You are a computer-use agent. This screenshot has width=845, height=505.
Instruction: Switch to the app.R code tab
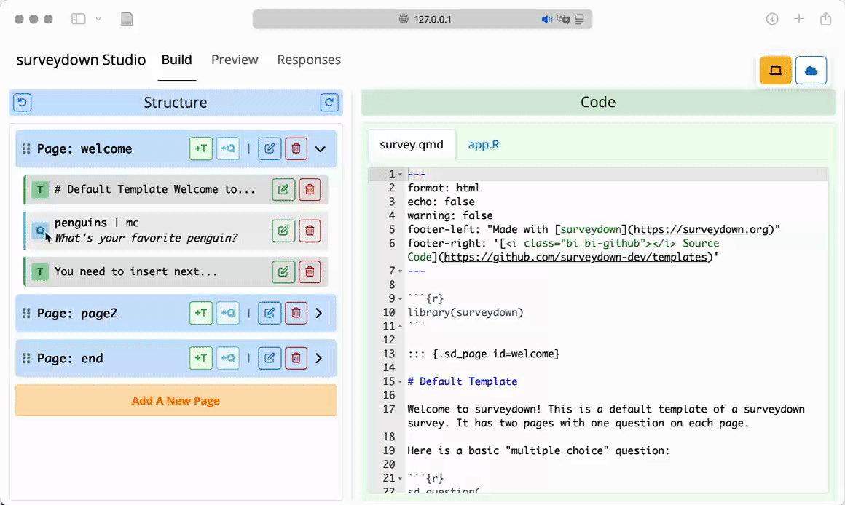[483, 144]
